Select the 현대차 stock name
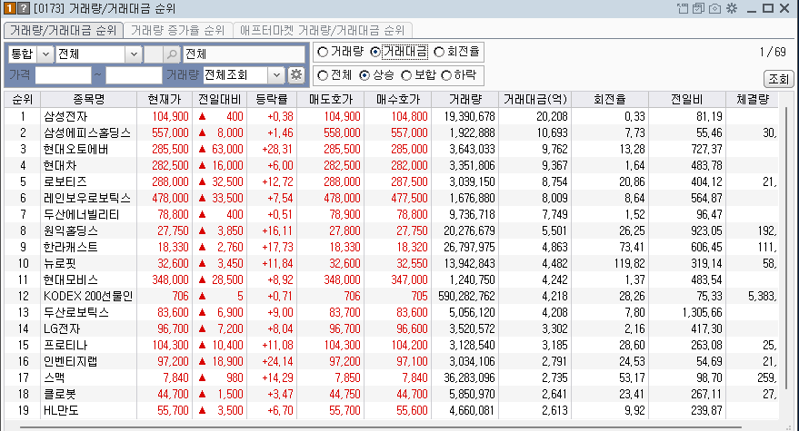Viewport: 799px width, 431px height. pos(60,165)
